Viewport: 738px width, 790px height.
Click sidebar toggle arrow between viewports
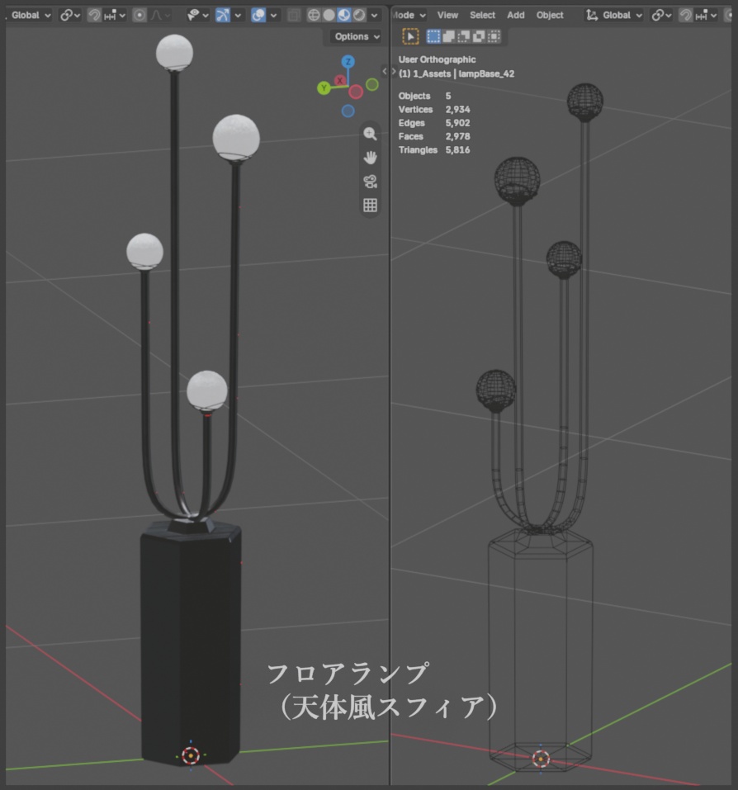pyautogui.click(x=385, y=72)
